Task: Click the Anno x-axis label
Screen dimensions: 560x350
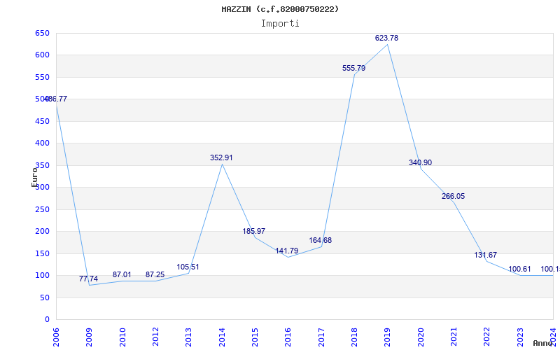Action: [x=543, y=343]
